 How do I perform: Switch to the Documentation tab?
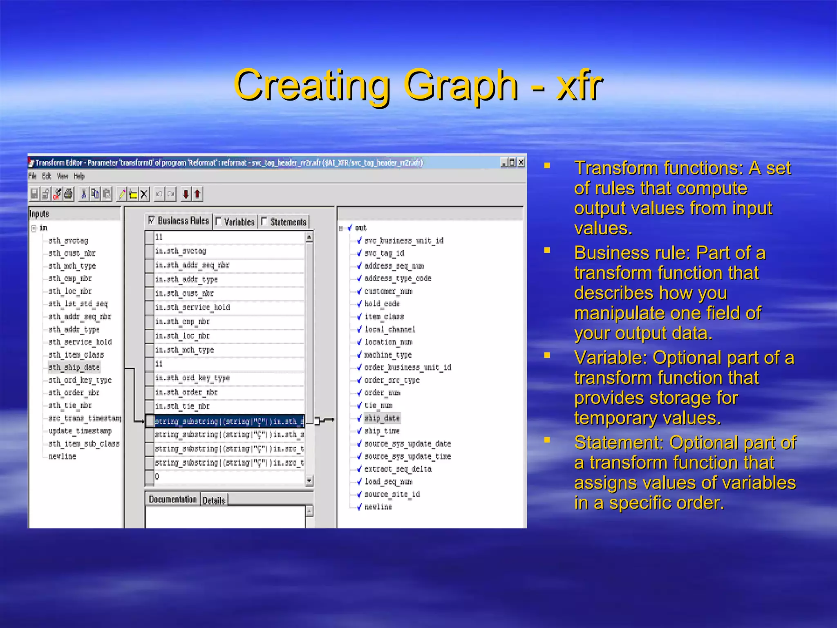tap(172, 499)
